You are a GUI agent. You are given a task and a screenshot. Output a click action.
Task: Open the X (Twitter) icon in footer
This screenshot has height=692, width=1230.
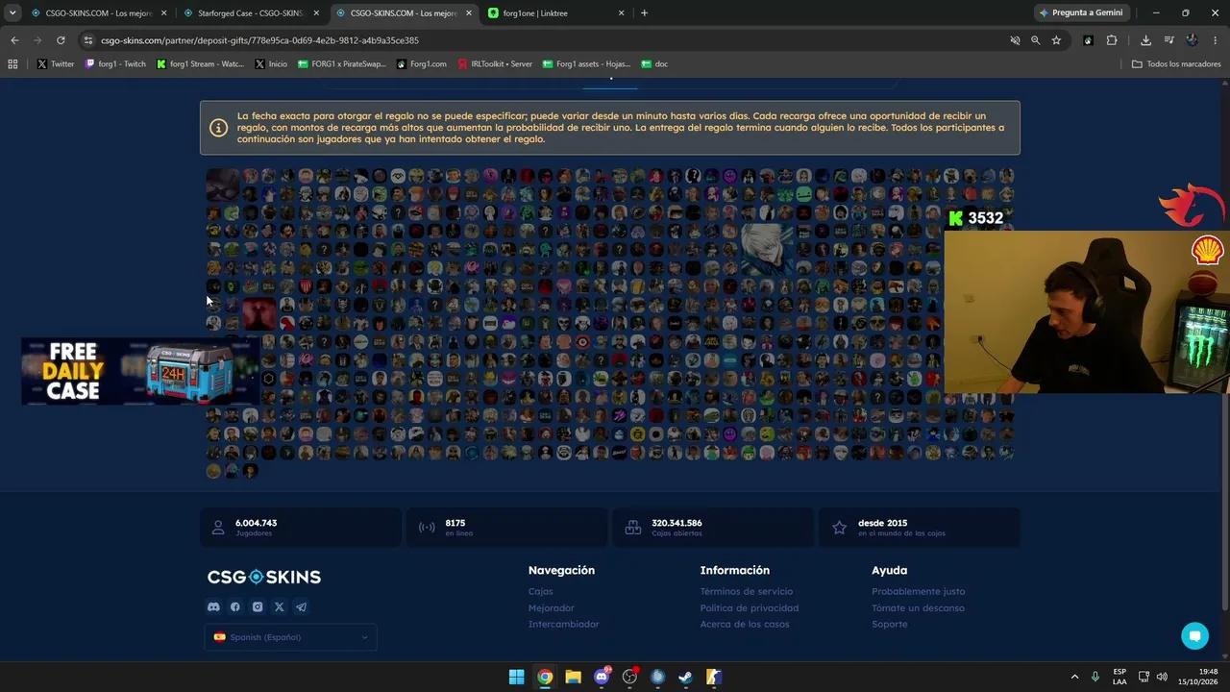pos(280,606)
